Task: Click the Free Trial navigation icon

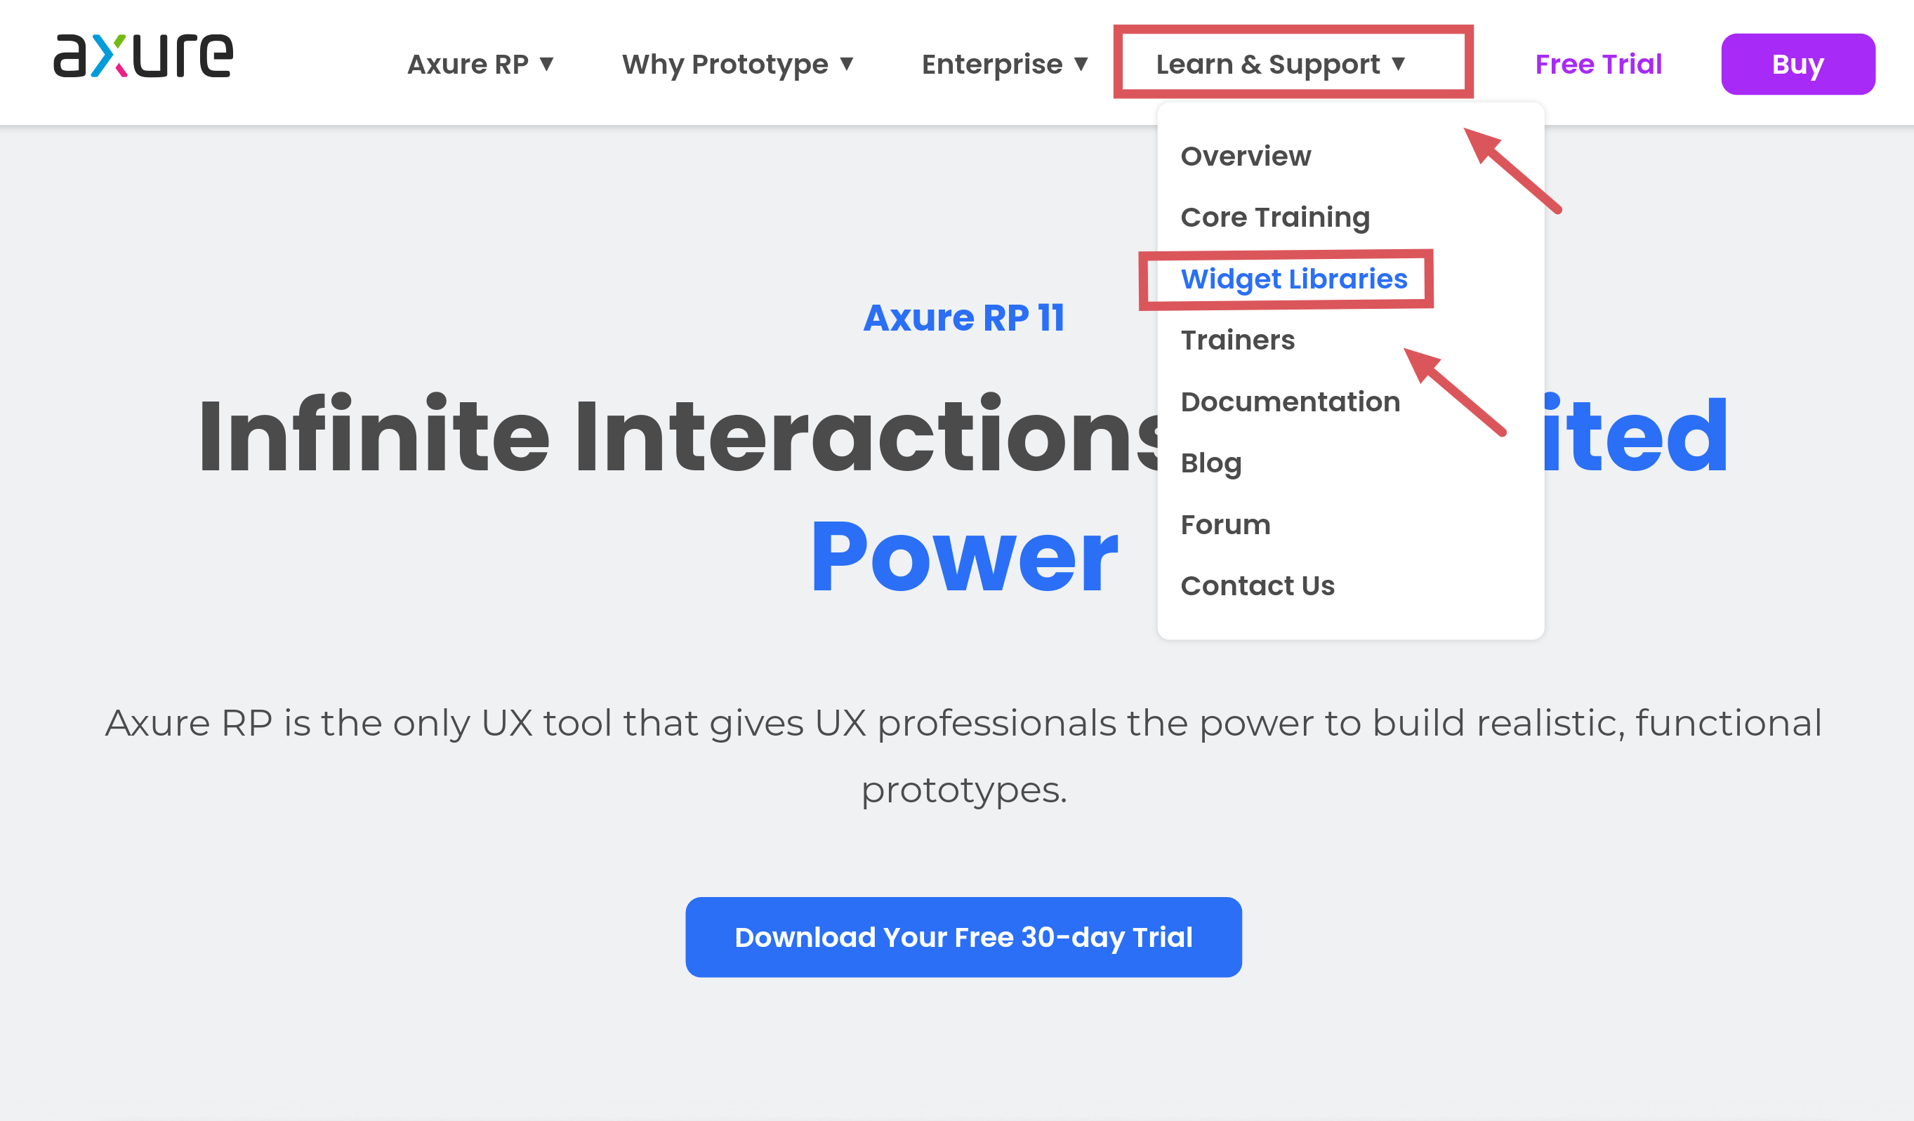Action: [x=1597, y=62]
